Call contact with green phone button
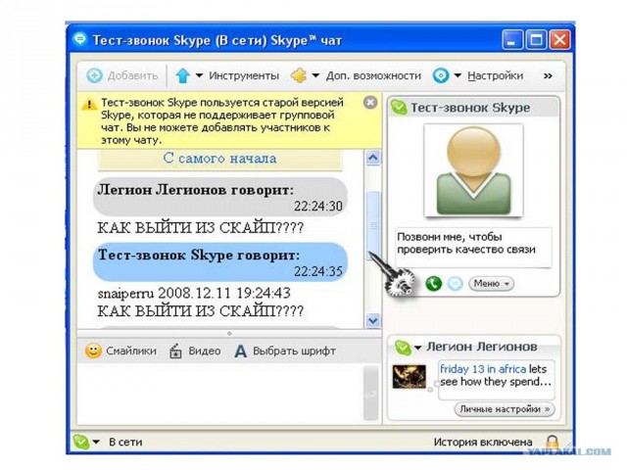Screen dimensions: 627x470 pyautogui.click(x=433, y=284)
